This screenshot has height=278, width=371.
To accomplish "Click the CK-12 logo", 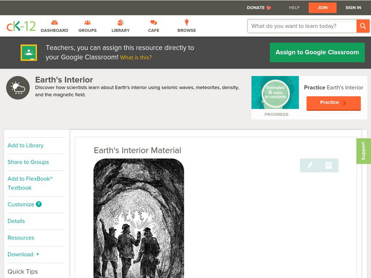I will pyautogui.click(x=21, y=26).
